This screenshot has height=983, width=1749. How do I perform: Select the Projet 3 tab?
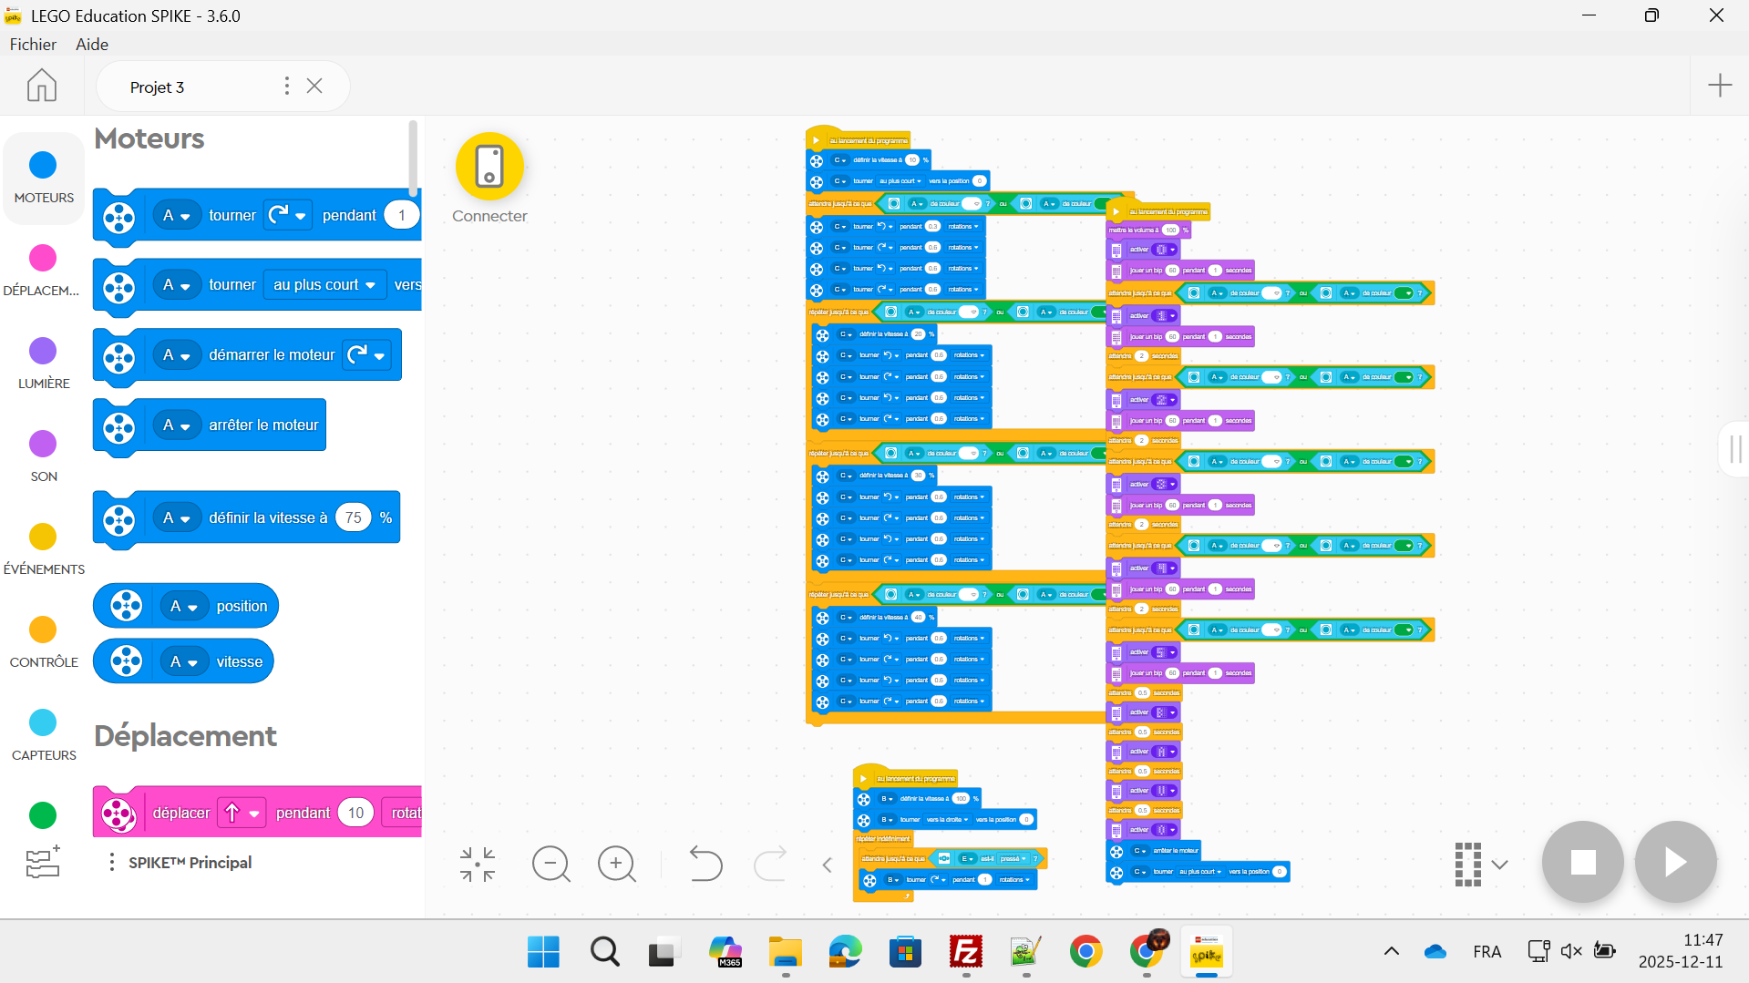(x=157, y=87)
